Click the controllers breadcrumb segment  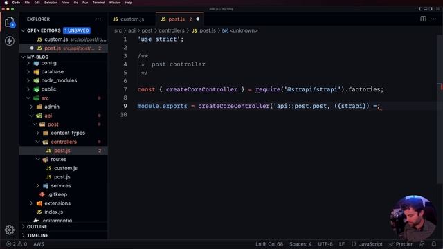click(x=172, y=30)
